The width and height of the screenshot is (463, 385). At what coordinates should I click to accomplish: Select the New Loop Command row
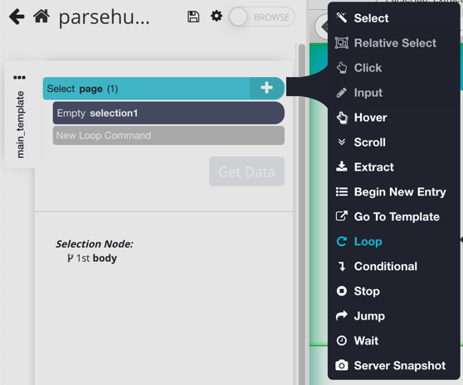[x=168, y=136]
